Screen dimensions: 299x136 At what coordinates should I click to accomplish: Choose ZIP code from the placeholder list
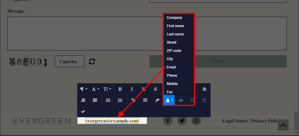point(174,51)
